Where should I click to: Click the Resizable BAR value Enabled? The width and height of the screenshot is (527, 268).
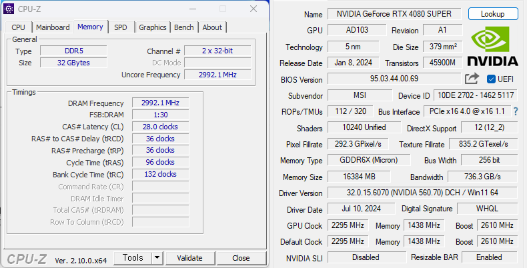tap(490, 257)
